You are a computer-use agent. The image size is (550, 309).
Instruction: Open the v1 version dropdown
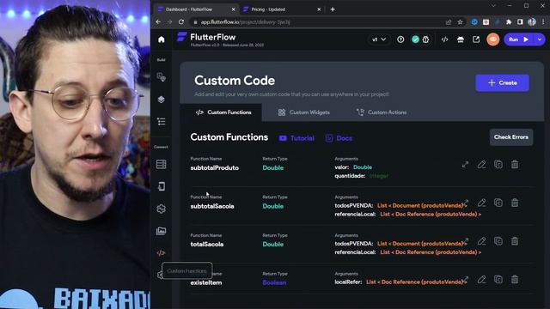[379, 39]
